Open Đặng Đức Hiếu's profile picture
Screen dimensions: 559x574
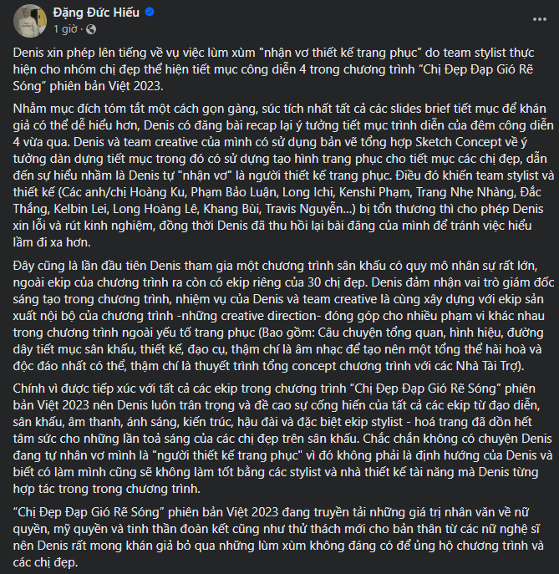pyautogui.click(x=23, y=19)
